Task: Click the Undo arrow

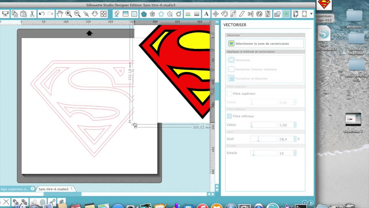Action: coord(42,14)
